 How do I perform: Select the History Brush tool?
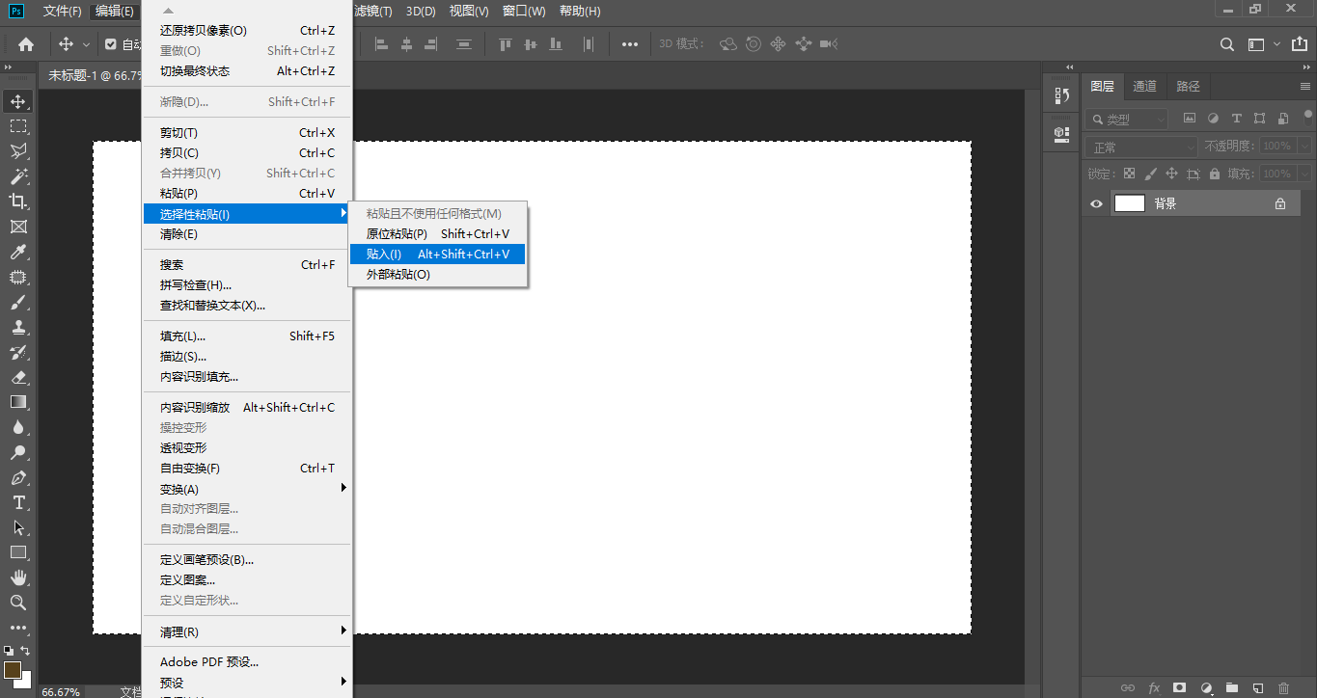click(x=18, y=352)
